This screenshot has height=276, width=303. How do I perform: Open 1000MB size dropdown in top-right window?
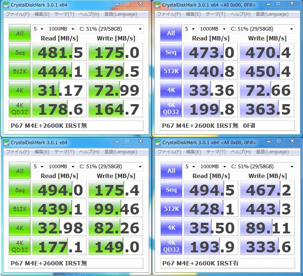[213, 29]
